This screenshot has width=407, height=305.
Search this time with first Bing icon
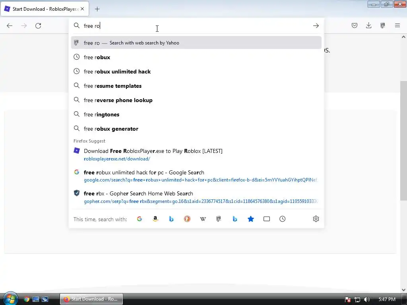(x=171, y=219)
